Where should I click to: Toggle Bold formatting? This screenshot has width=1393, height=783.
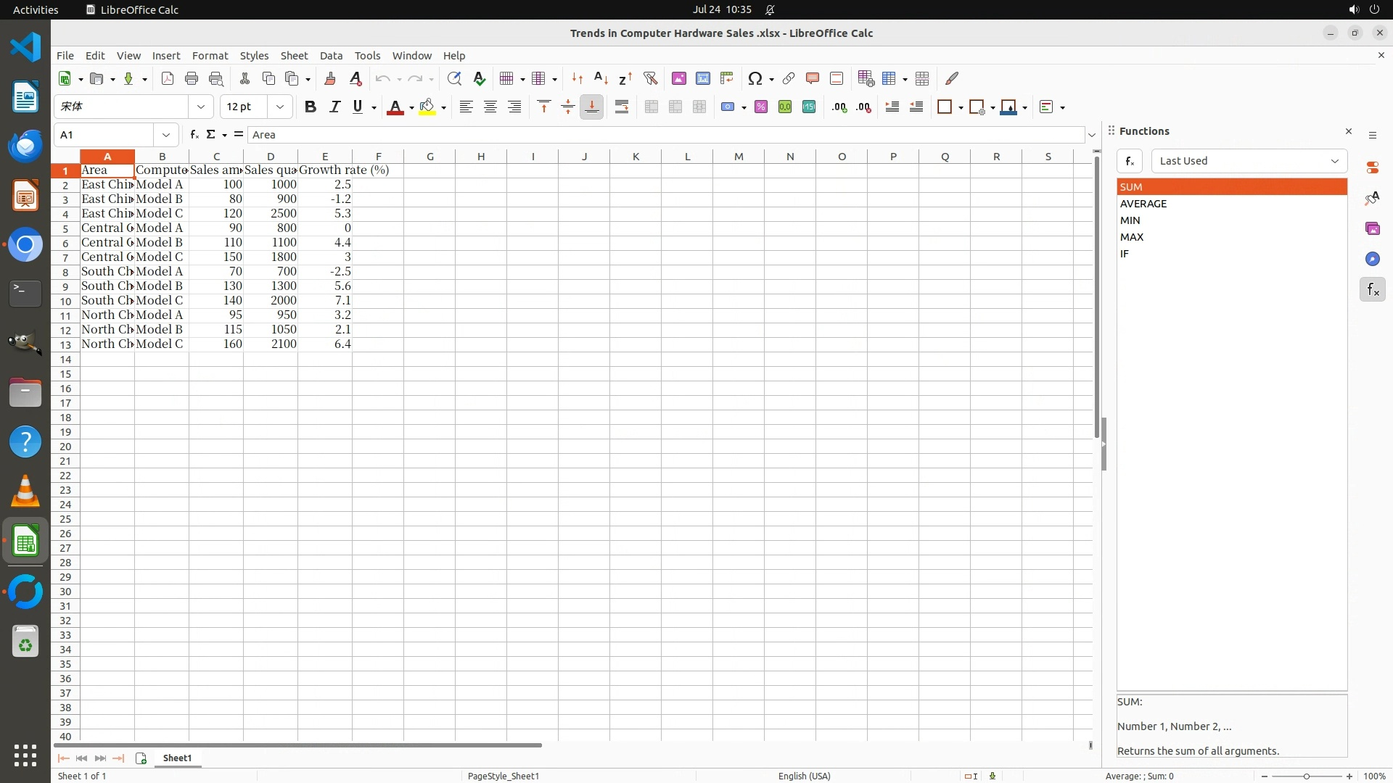point(311,107)
